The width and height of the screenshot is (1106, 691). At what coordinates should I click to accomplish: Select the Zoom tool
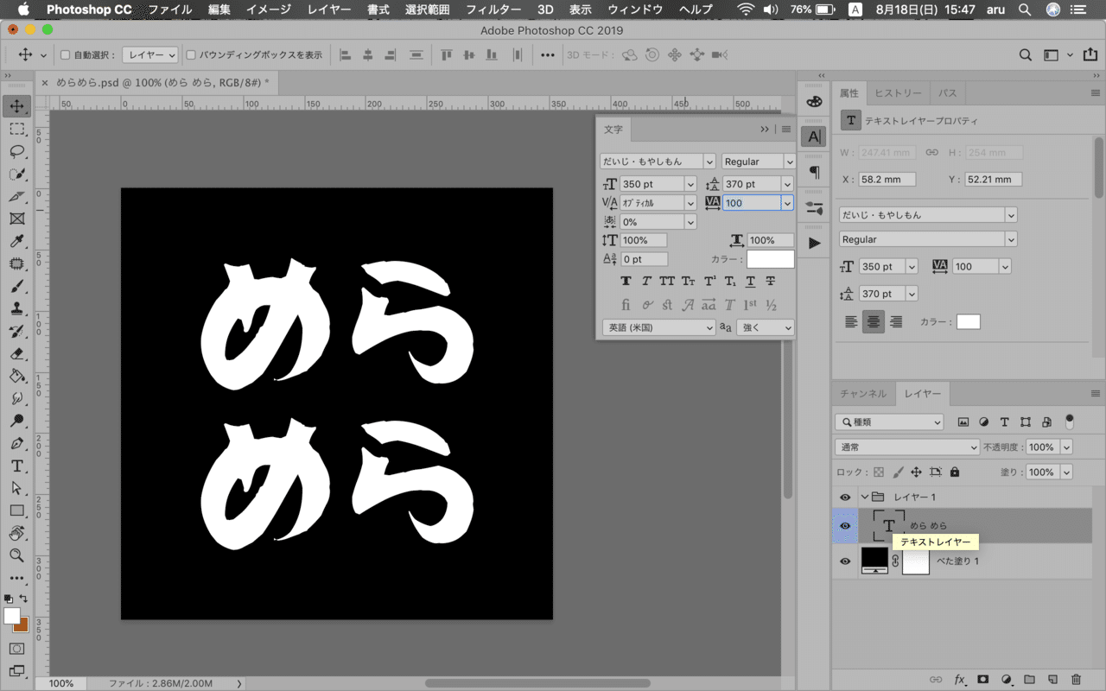[x=16, y=555]
